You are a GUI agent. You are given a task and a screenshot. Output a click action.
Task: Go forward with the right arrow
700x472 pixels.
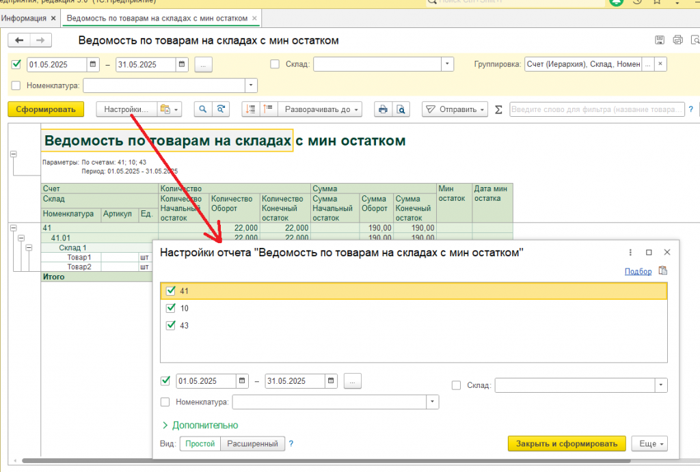[40, 40]
